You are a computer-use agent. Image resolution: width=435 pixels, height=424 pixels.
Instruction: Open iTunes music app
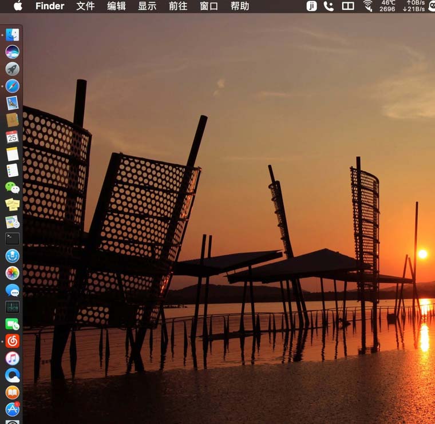tap(12, 358)
